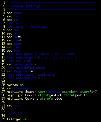Place cursor on 'nocp' in line 4

18,13
